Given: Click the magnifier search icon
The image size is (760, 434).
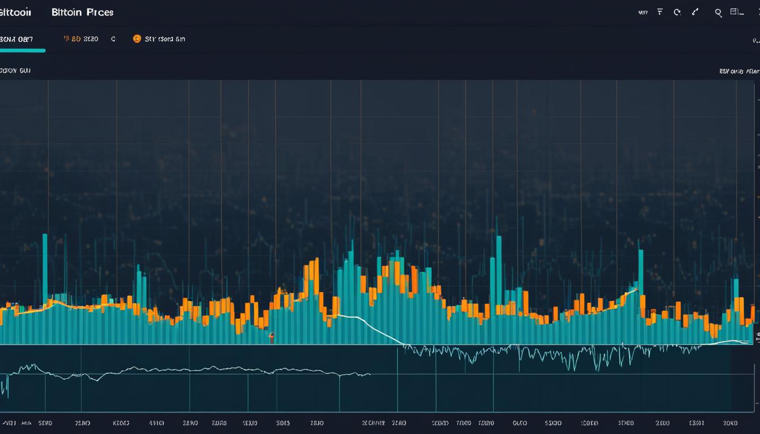Looking at the screenshot, I should [718, 12].
